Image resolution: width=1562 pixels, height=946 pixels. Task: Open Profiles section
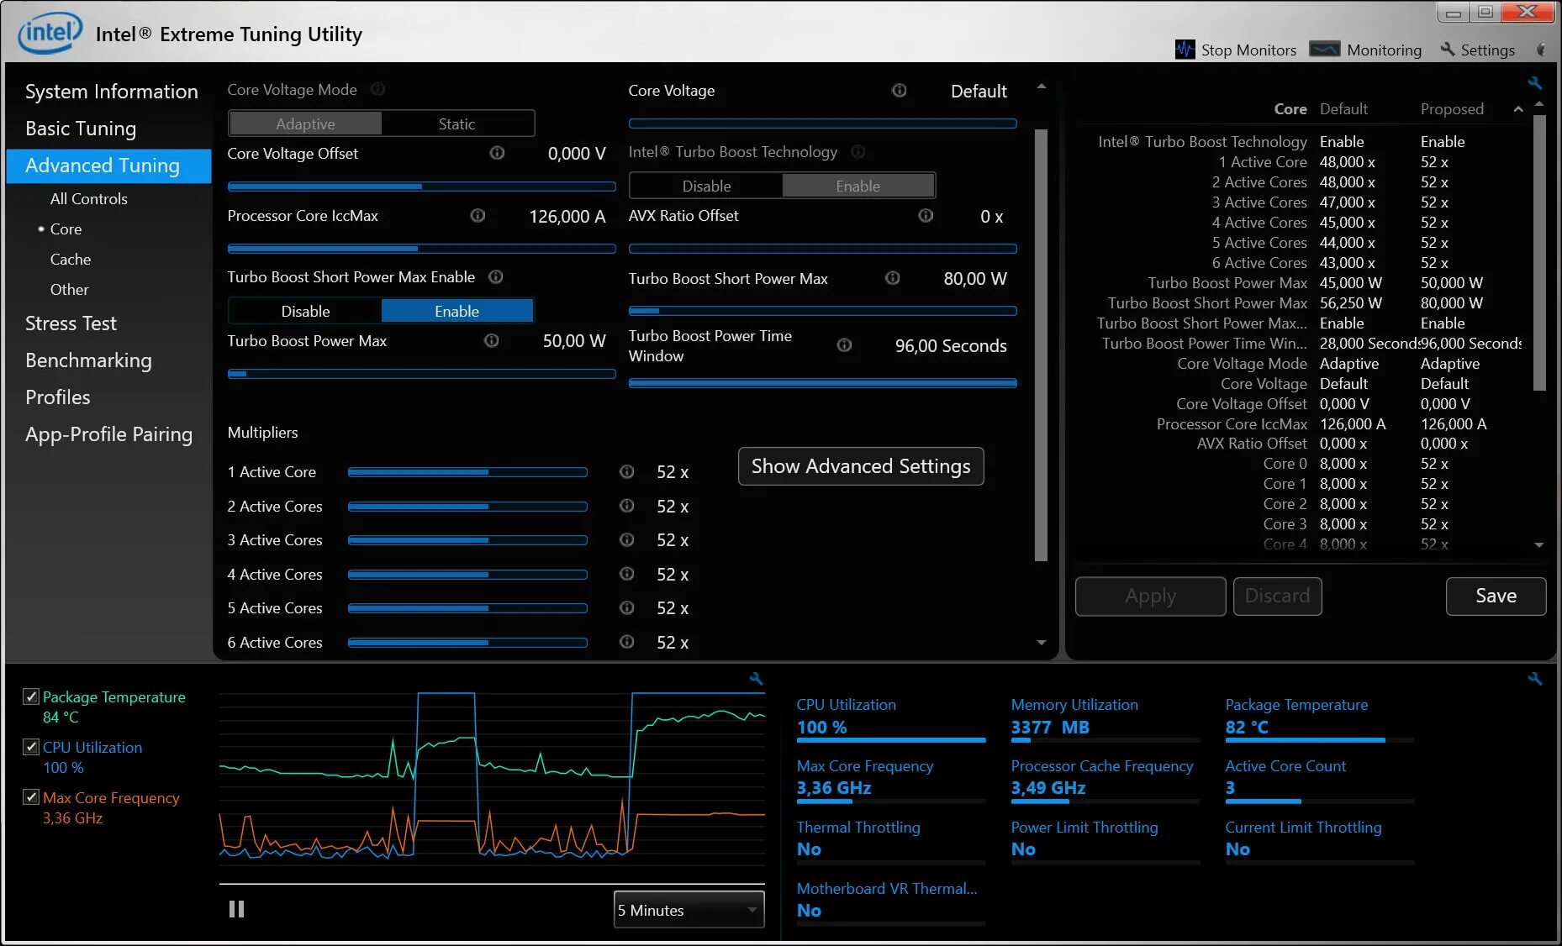(x=57, y=397)
